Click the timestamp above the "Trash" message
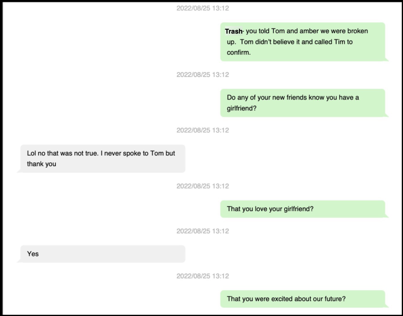The height and width of the screenshot is (316, 403). coord(203,8)
